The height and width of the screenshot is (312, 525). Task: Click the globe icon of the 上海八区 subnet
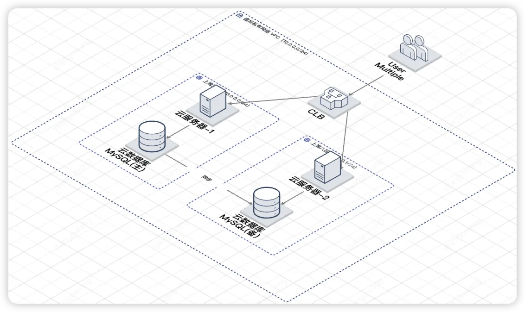click(x=307, y=139)
